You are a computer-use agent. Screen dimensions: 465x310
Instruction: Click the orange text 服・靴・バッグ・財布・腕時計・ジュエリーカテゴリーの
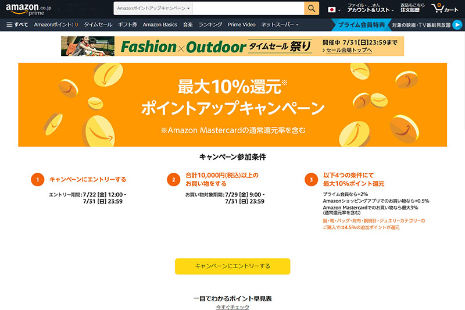point(374,220)
